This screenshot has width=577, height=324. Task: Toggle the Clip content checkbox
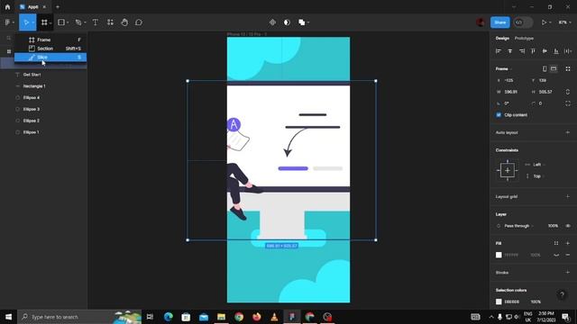499,115
